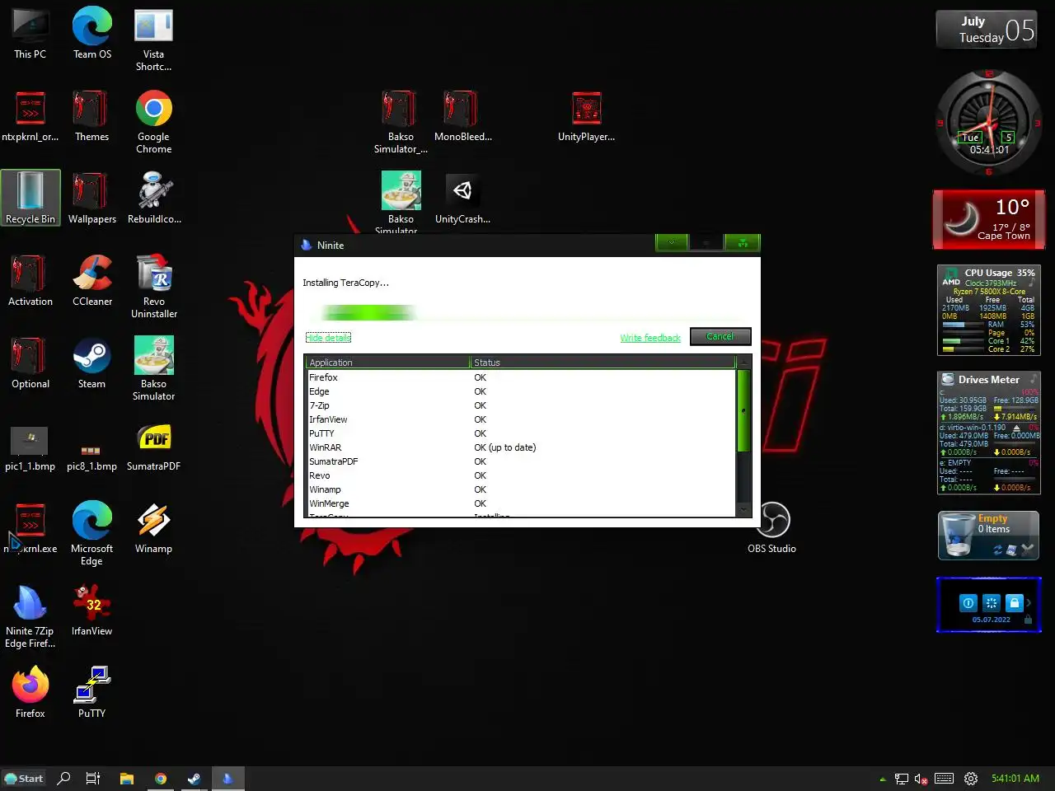
Task: Select the UnityCrash desktop icon
Action: [462, 199]
